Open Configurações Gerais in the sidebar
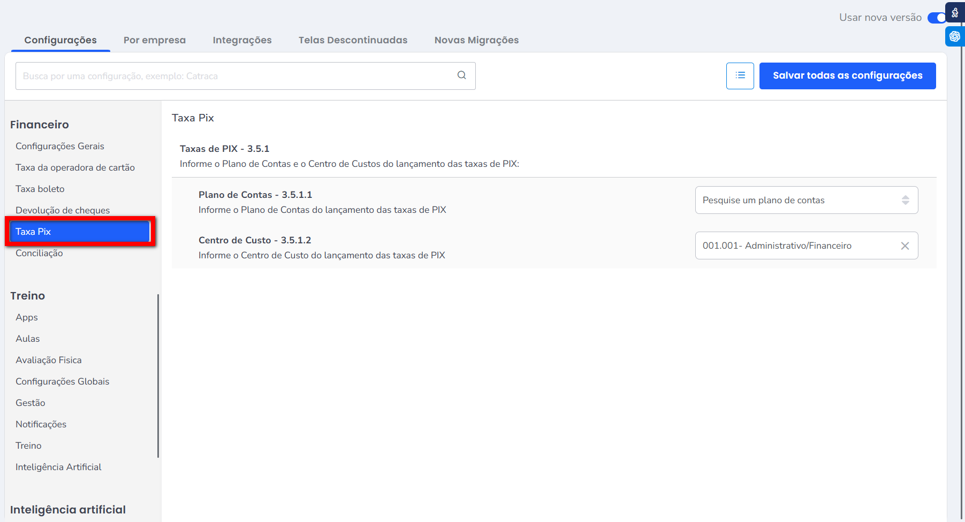The width and height of the screenshot is (965, 522). [x=60, y=146]
